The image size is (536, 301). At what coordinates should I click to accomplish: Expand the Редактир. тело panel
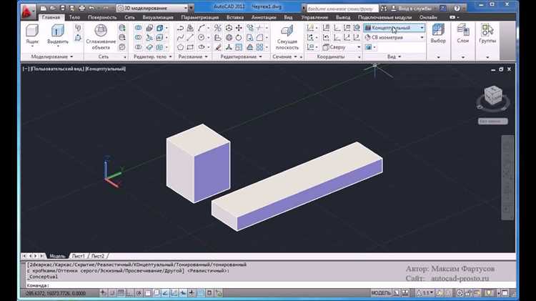click(x=152, y=56)
